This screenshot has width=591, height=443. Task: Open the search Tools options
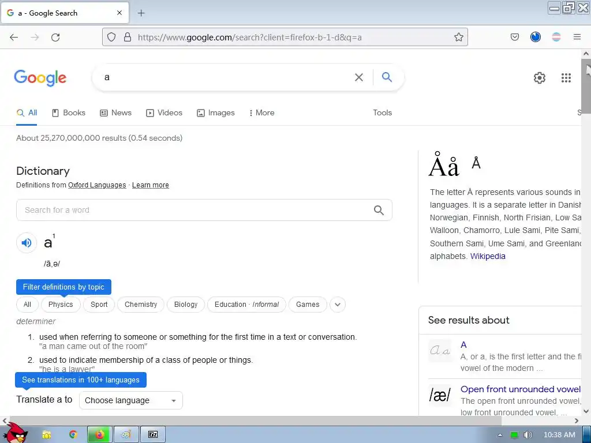(382, 112)
